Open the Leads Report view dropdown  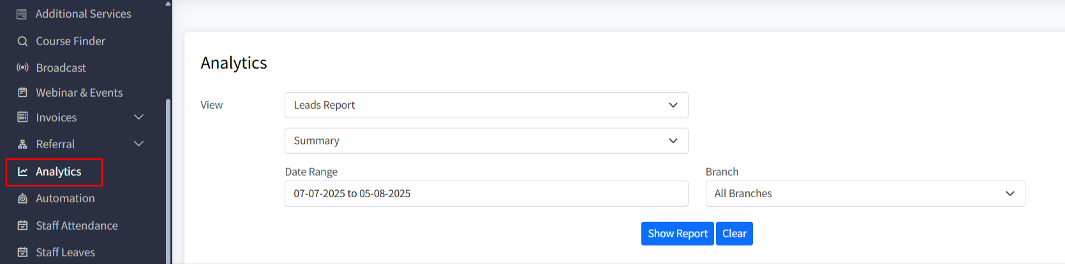coord(486,105)
